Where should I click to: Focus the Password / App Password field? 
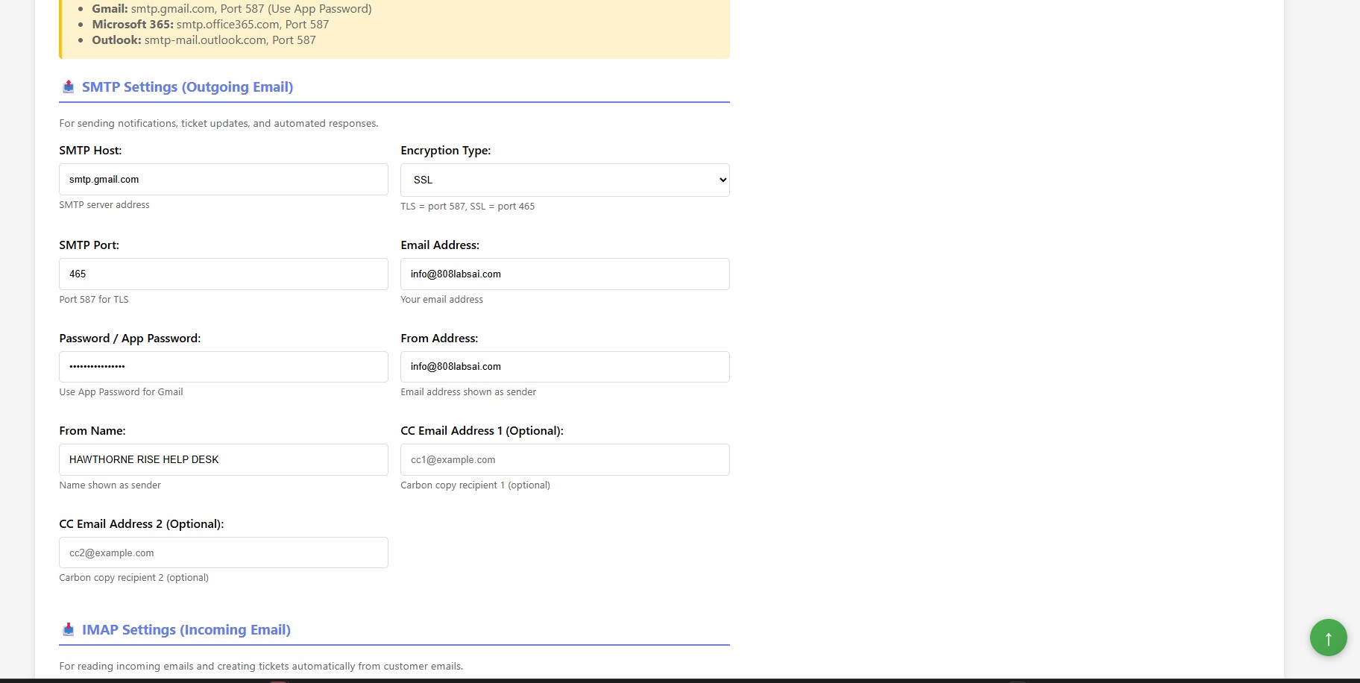223,366
